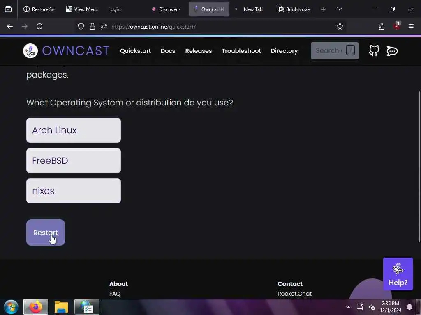
Task: Click the site security padlock icon
Action: pos(93,26)
